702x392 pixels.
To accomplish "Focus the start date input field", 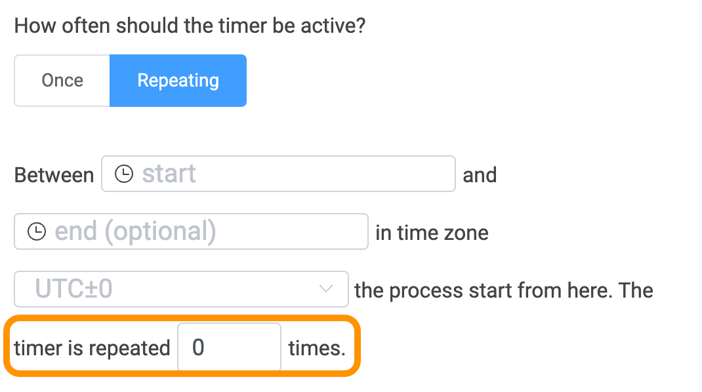I will [289, 174].
